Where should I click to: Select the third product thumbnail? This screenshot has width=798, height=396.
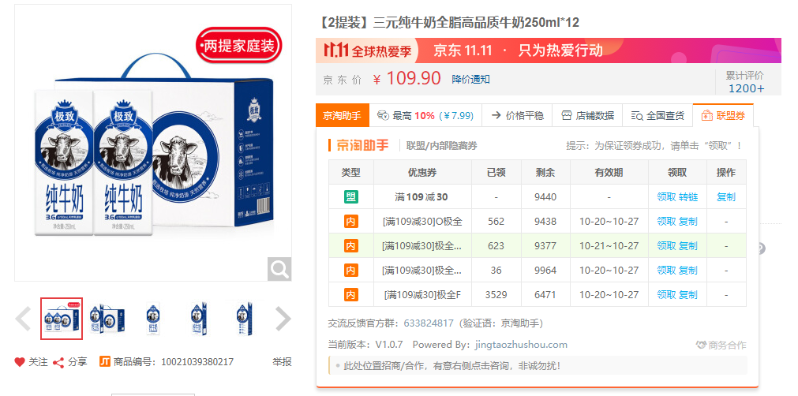pos(153,319)
